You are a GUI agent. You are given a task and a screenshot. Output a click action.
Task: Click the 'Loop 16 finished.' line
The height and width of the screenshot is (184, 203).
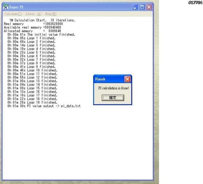[x=32, y=92]
